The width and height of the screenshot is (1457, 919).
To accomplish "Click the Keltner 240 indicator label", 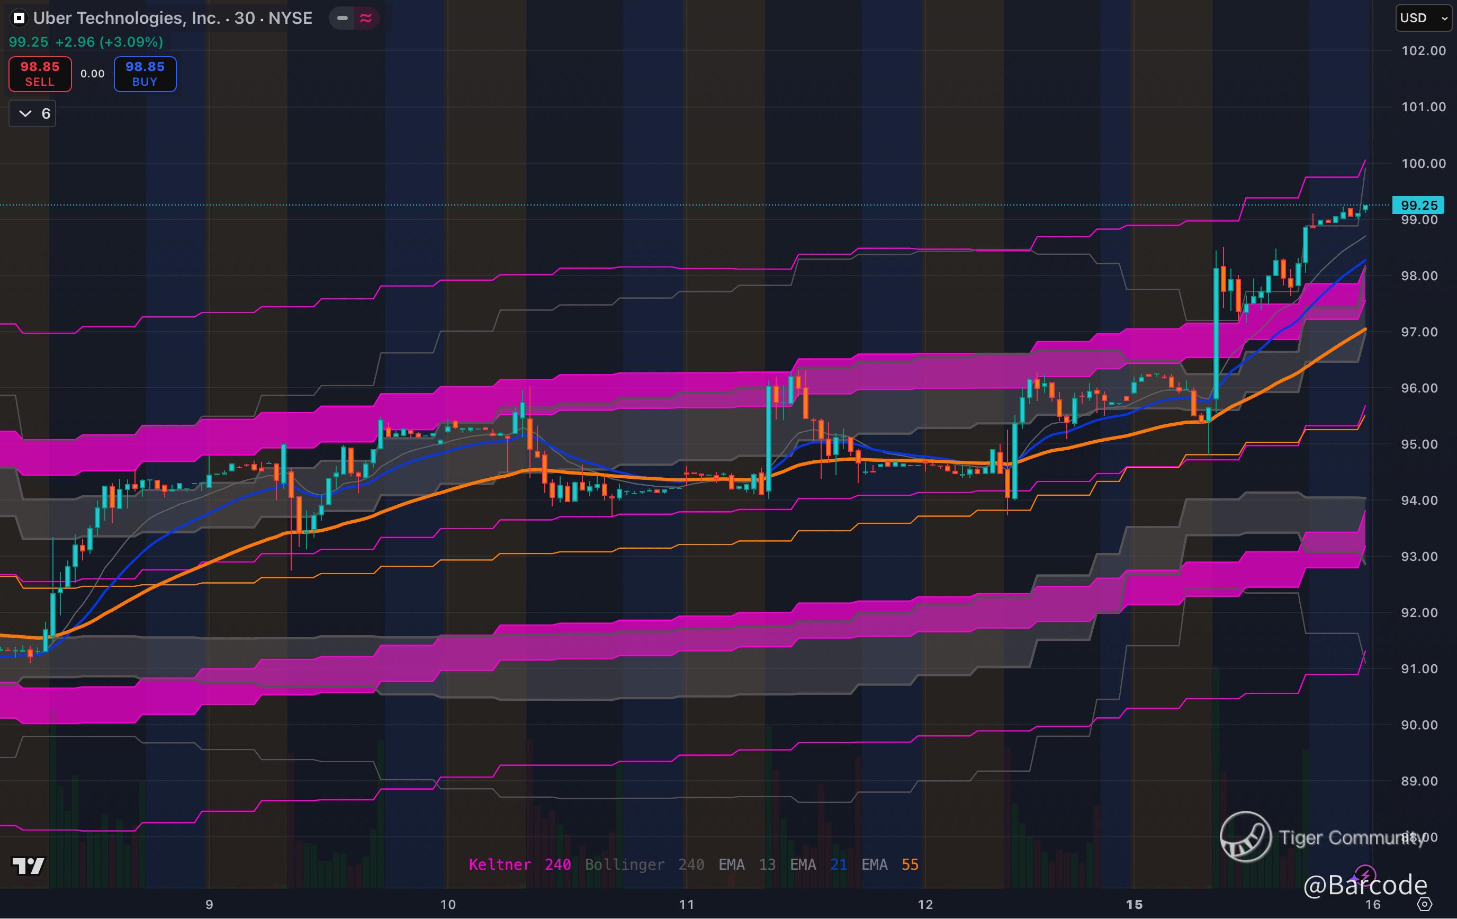I will click(519, 864).
